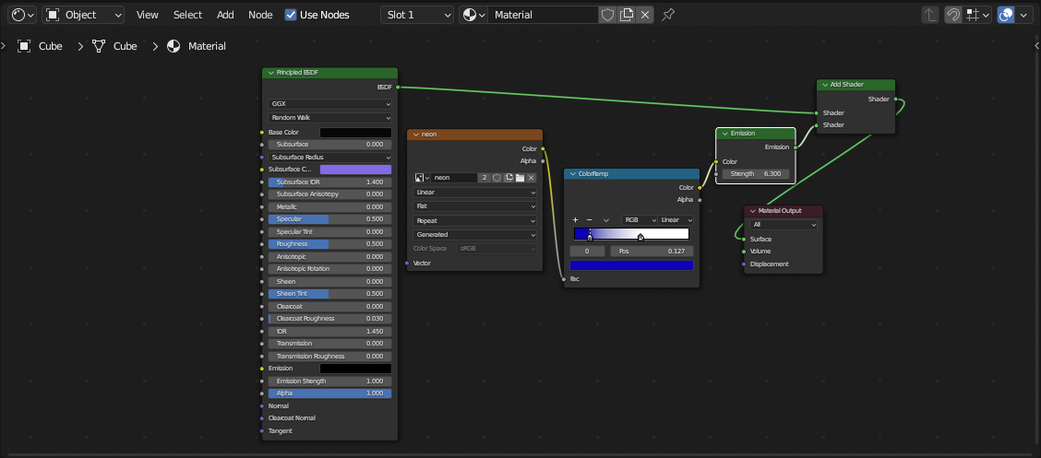Image resolution: width=1041 pixels, height=458 pixels.
Task: Select the white color stop handle on ramp
Action: (x=640, y=237)
